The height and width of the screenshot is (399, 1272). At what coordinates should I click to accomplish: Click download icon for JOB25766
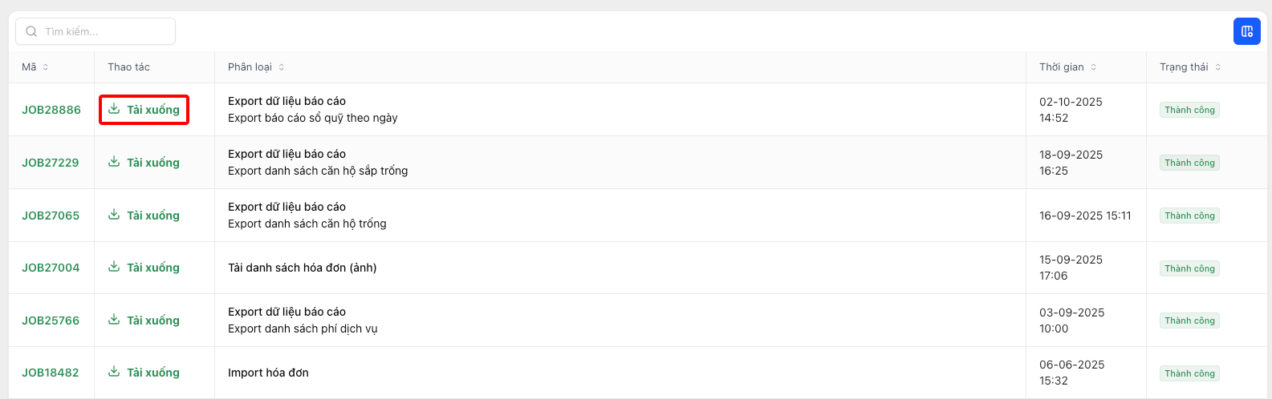[x=114, y=320]
